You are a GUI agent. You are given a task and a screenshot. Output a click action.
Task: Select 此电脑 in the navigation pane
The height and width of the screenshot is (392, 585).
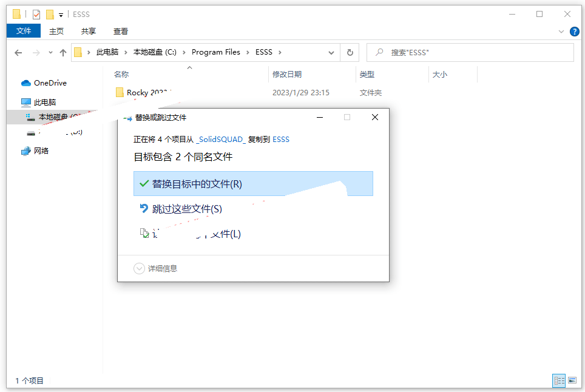pyautogui.click(x=45, y=102)
